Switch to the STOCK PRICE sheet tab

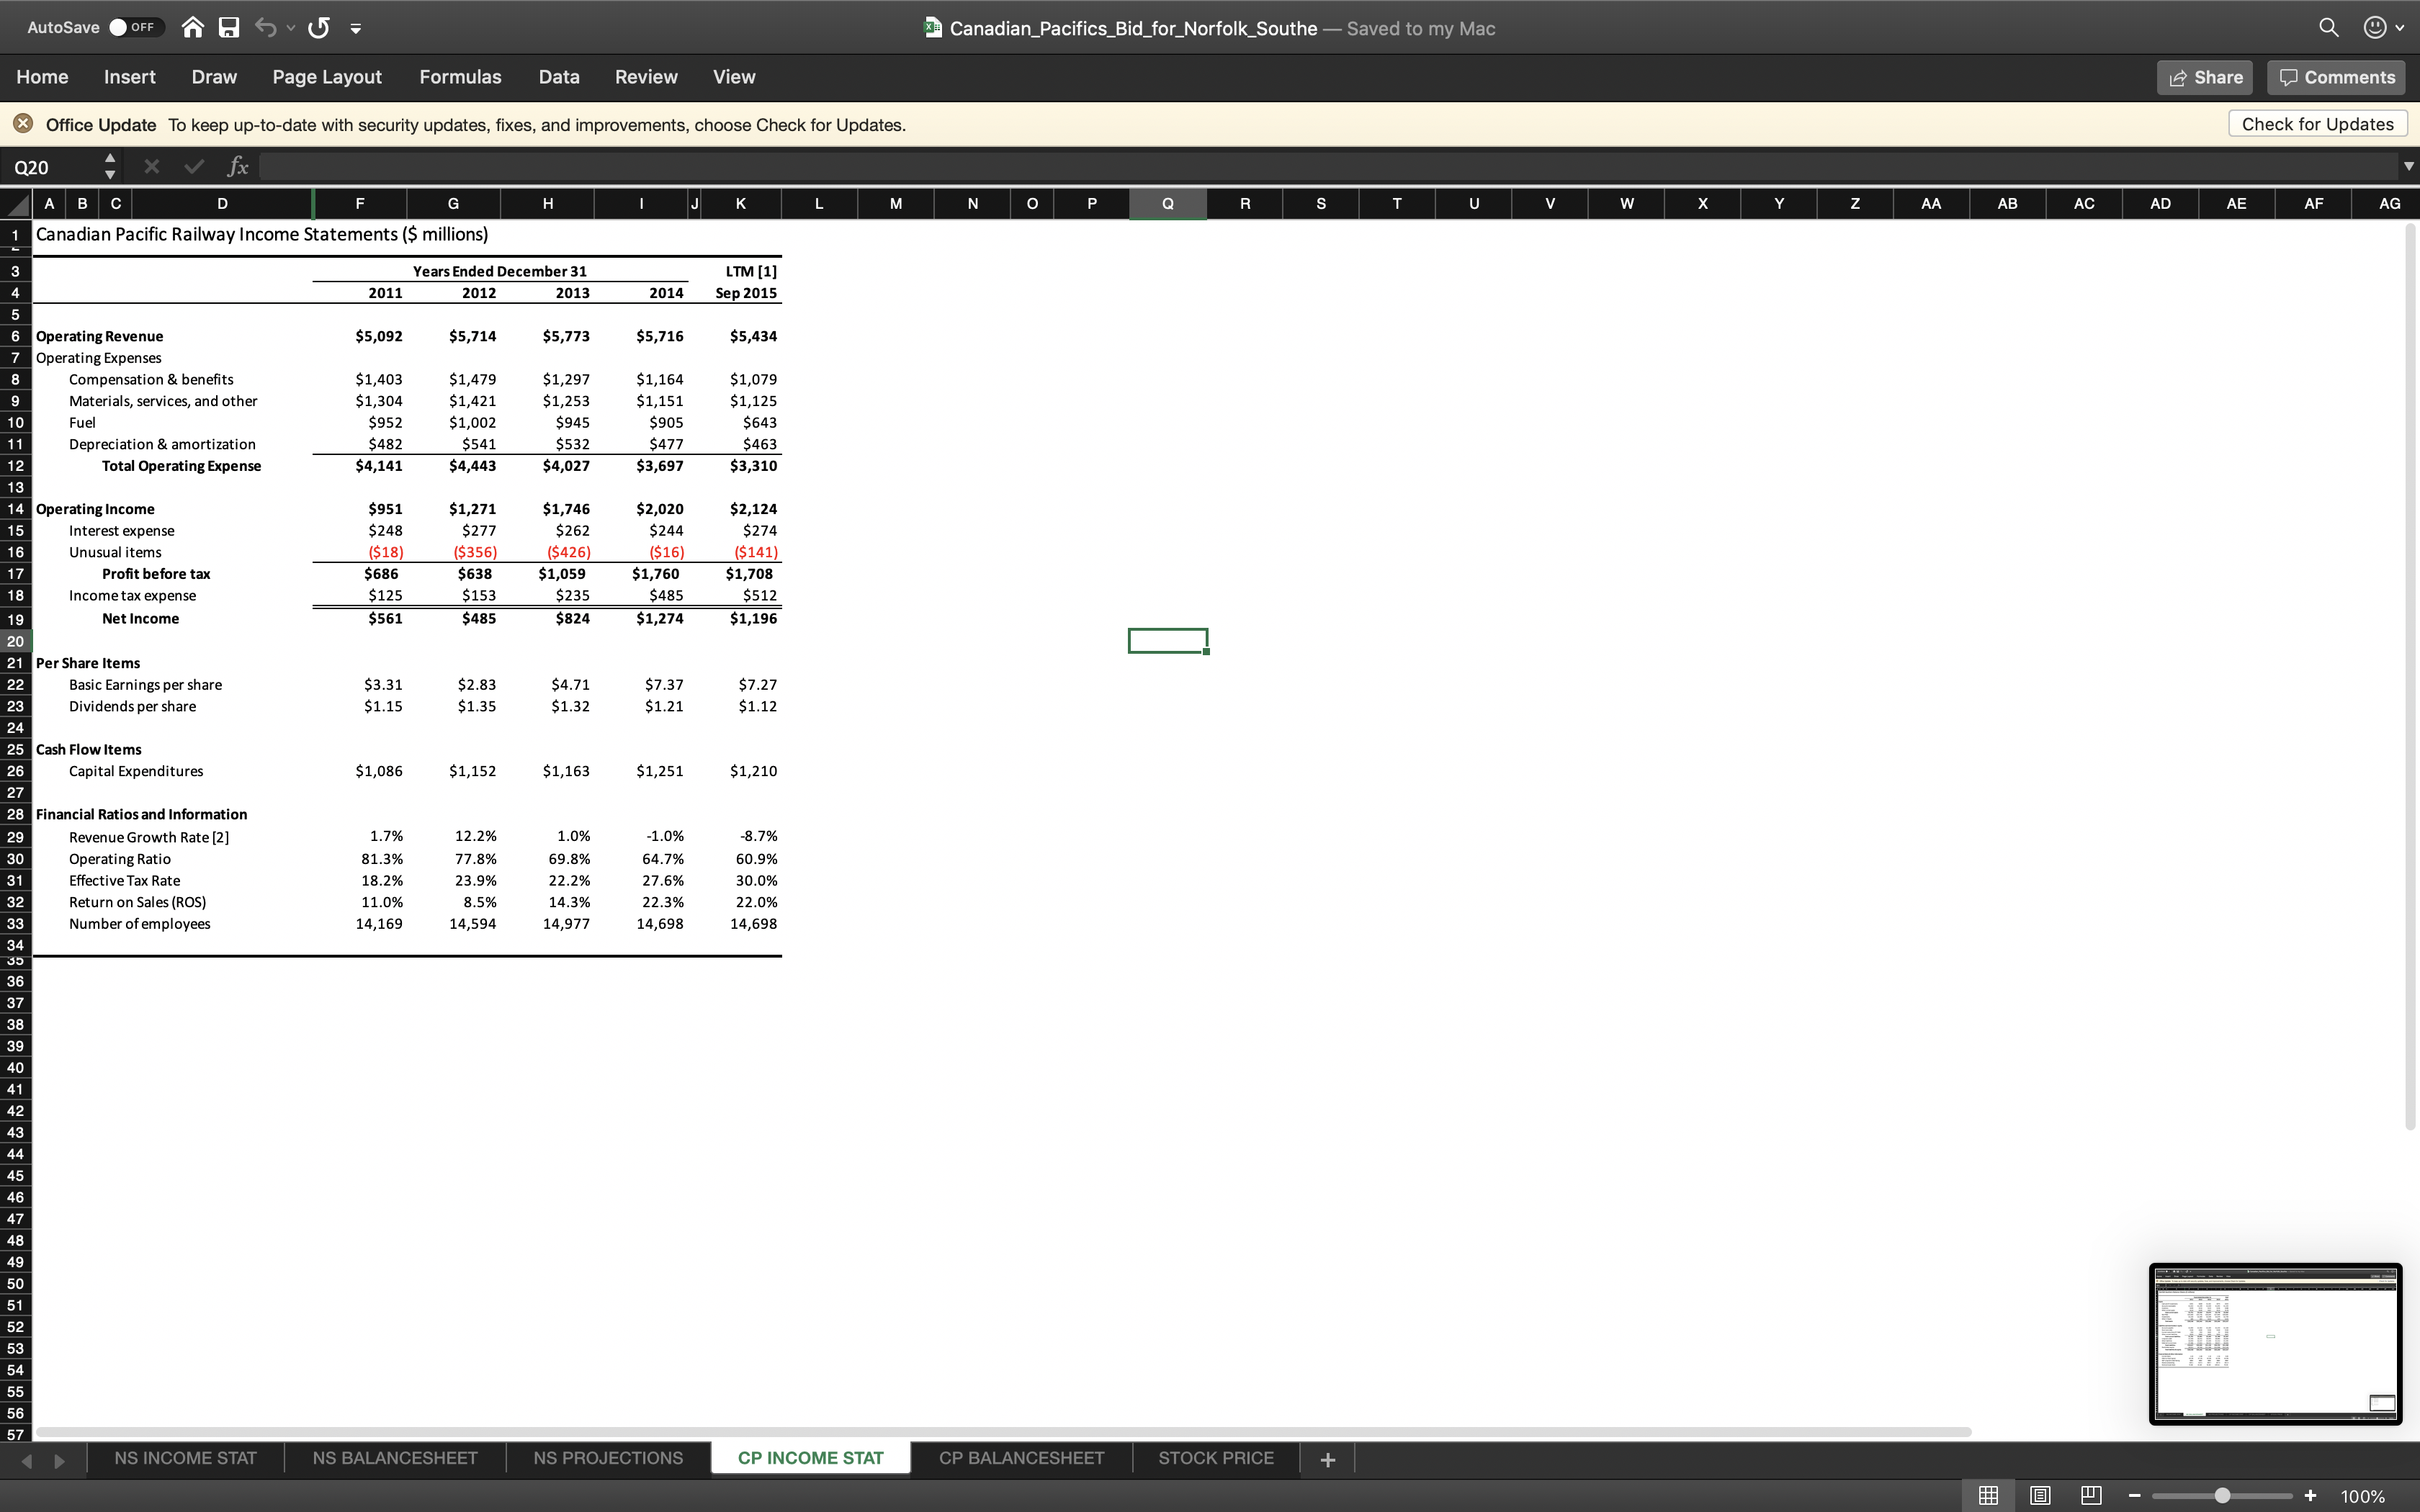tap(1215, 1458)
